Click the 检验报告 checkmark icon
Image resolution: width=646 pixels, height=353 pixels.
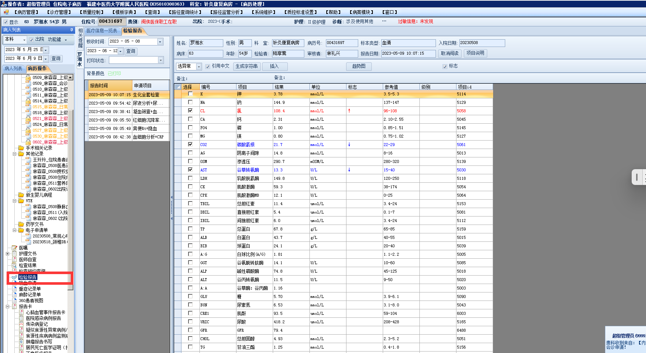[x=15, y=277]
